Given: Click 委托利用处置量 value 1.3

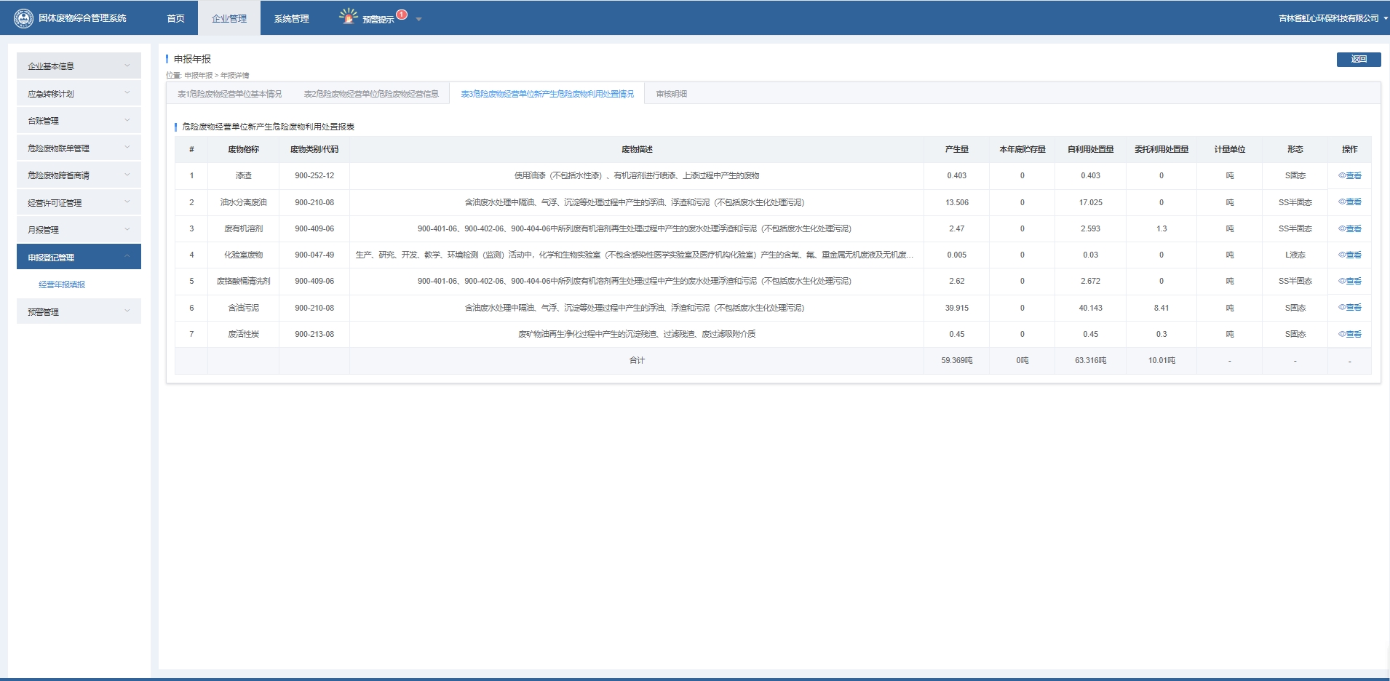Looking at the screenshot, I should pyautogui.click(x=1161, y=228).
